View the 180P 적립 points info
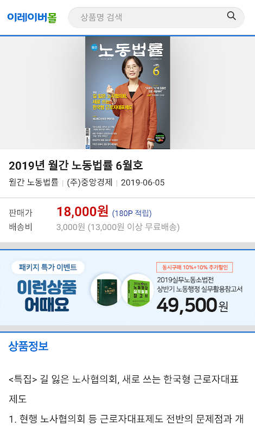 tap(132, 213)
